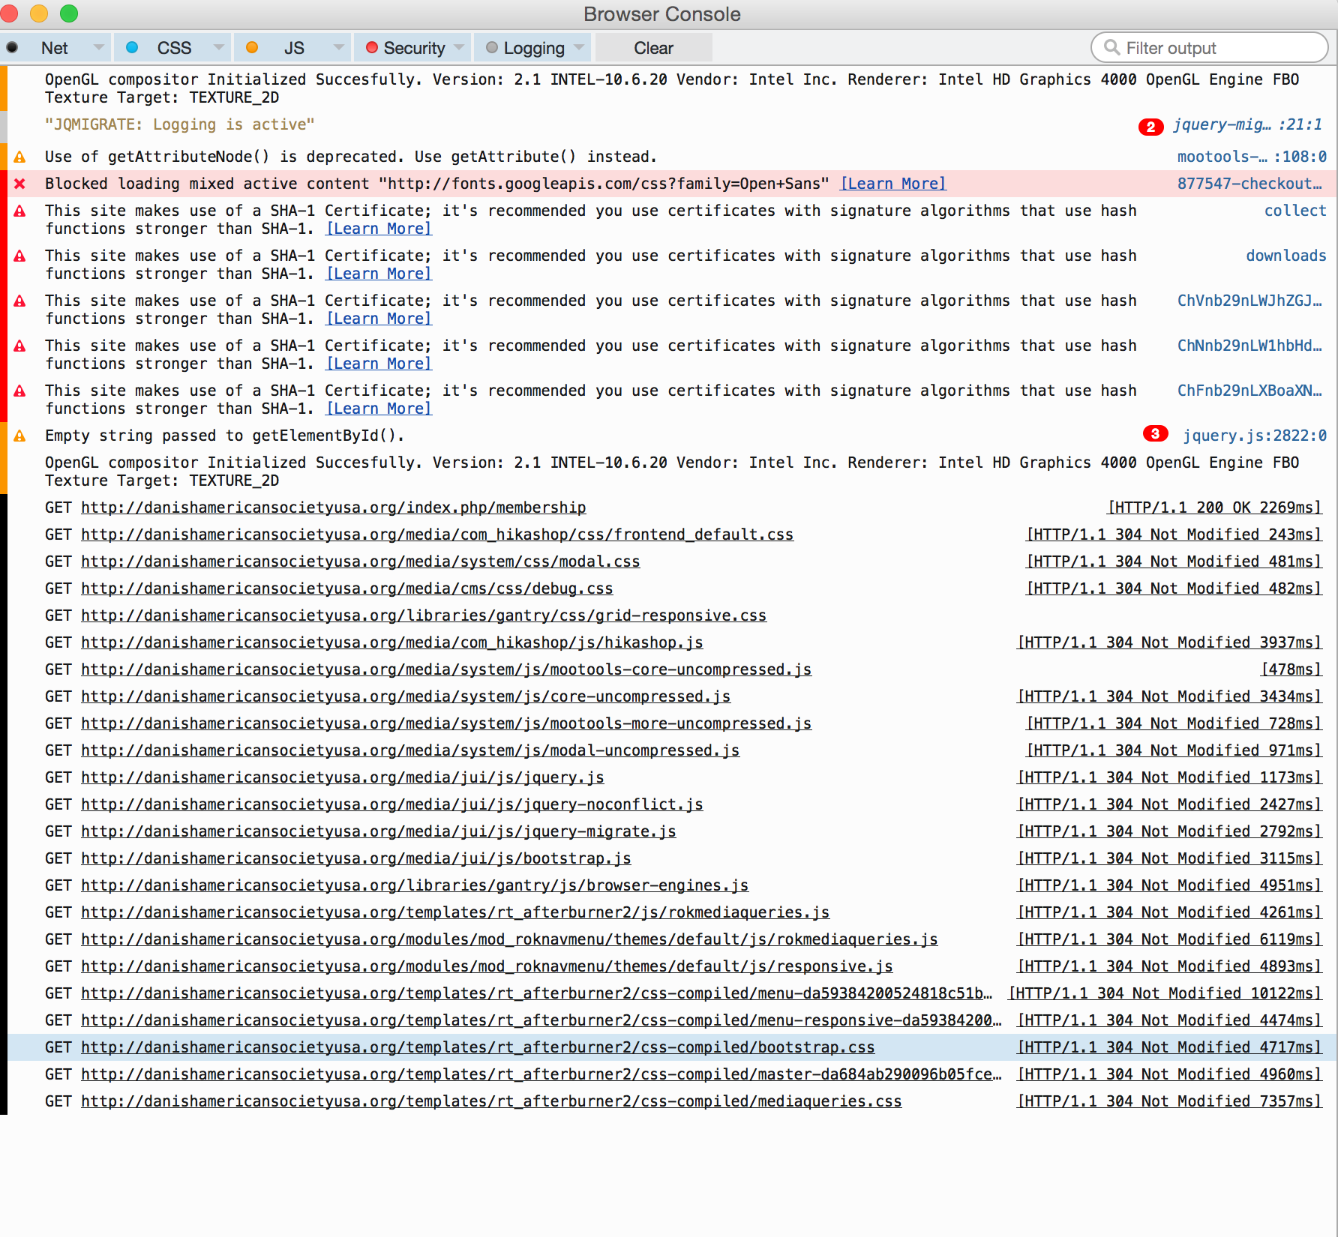Click the gray Logging filter dot
The image size is (1338, 1237).
click(492, 47)
